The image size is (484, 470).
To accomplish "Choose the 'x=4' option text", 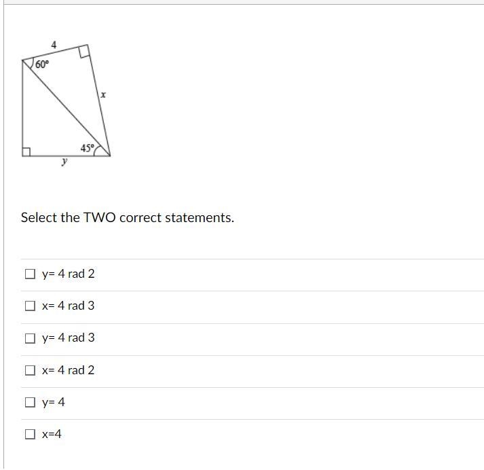I will [52, 434].
